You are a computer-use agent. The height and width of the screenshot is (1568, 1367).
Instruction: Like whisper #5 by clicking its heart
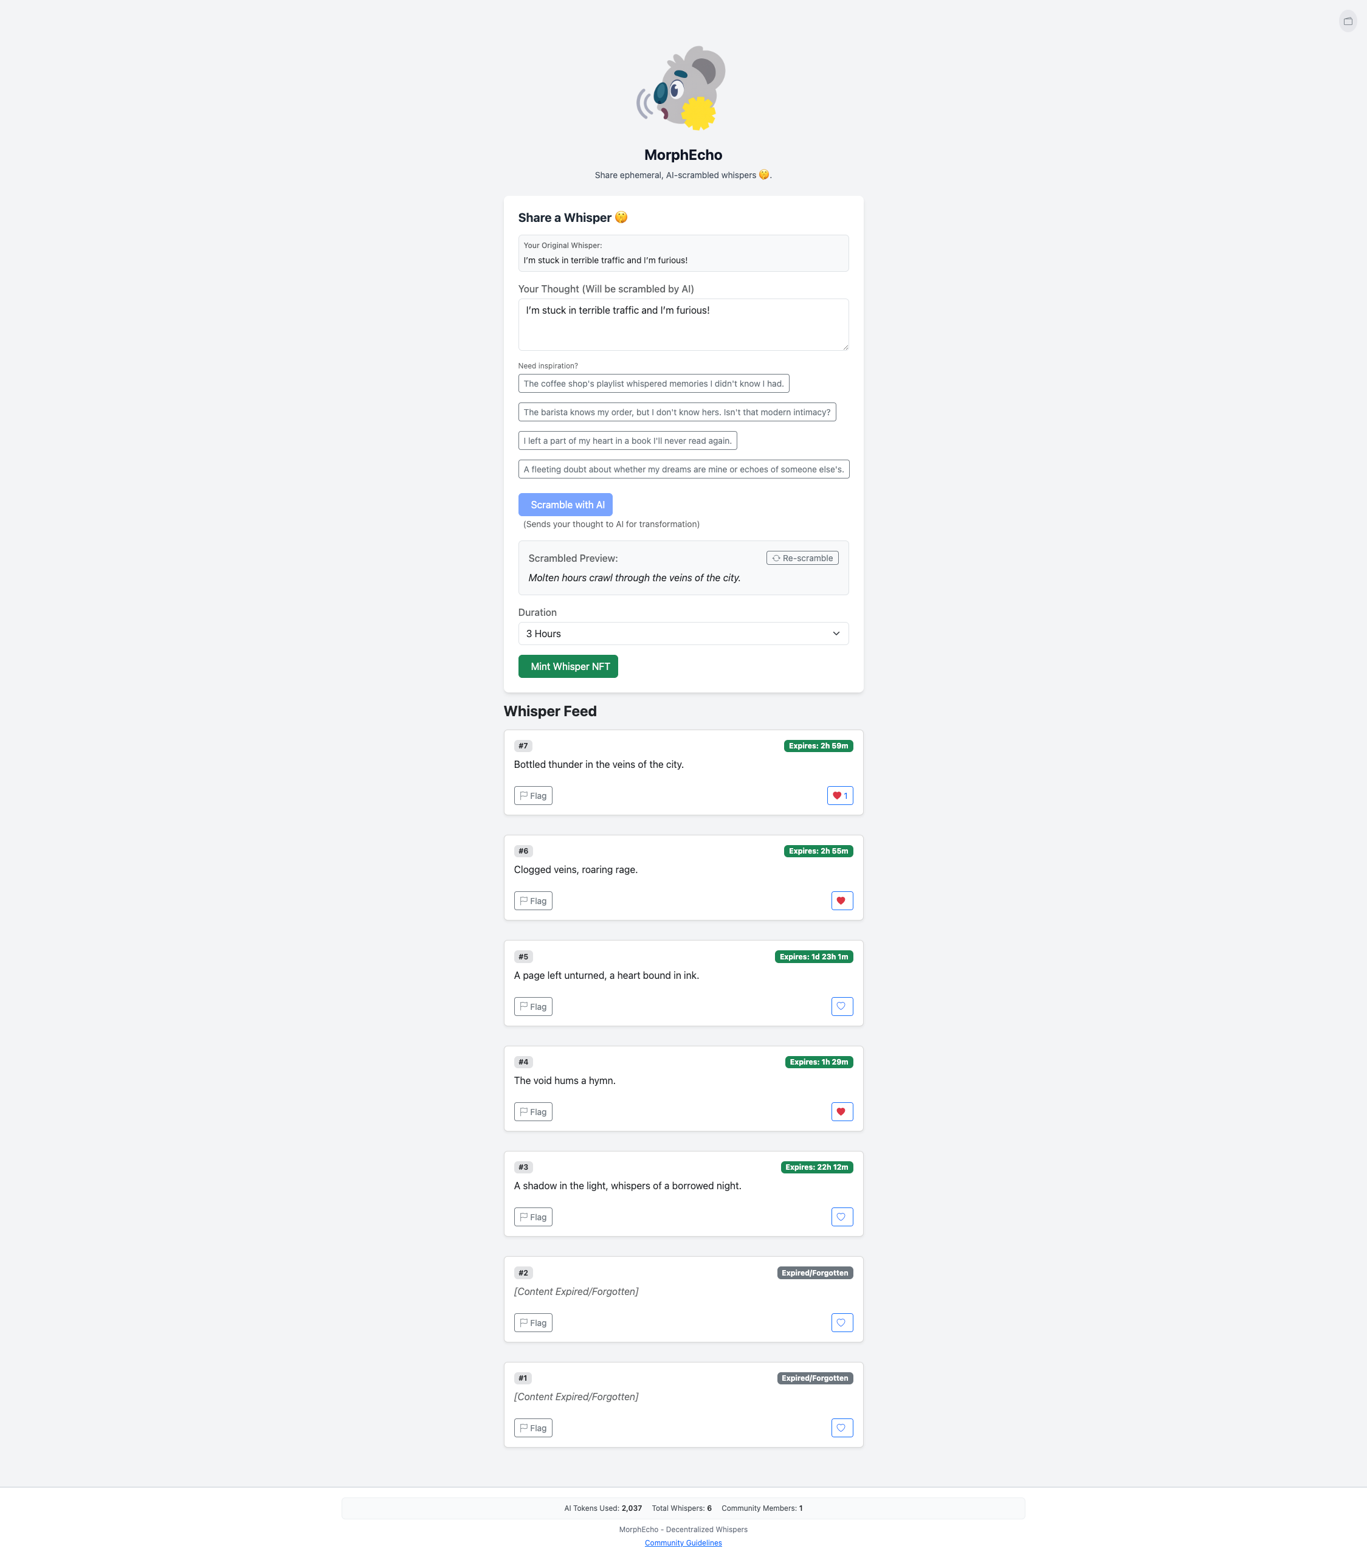pos(841,1006)
